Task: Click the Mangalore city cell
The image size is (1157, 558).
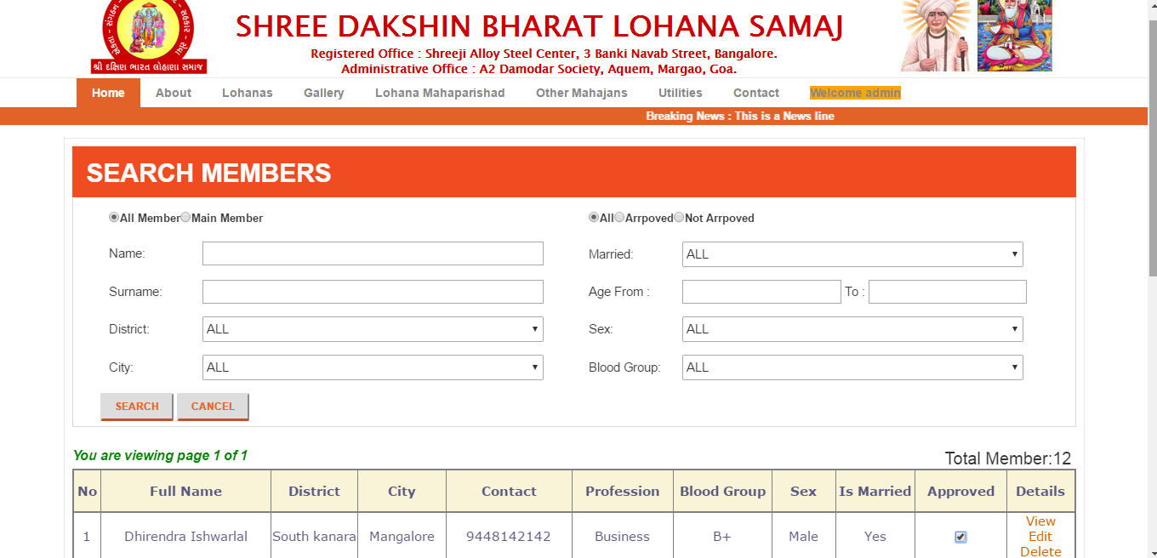Action: click(x=402, y=537)
